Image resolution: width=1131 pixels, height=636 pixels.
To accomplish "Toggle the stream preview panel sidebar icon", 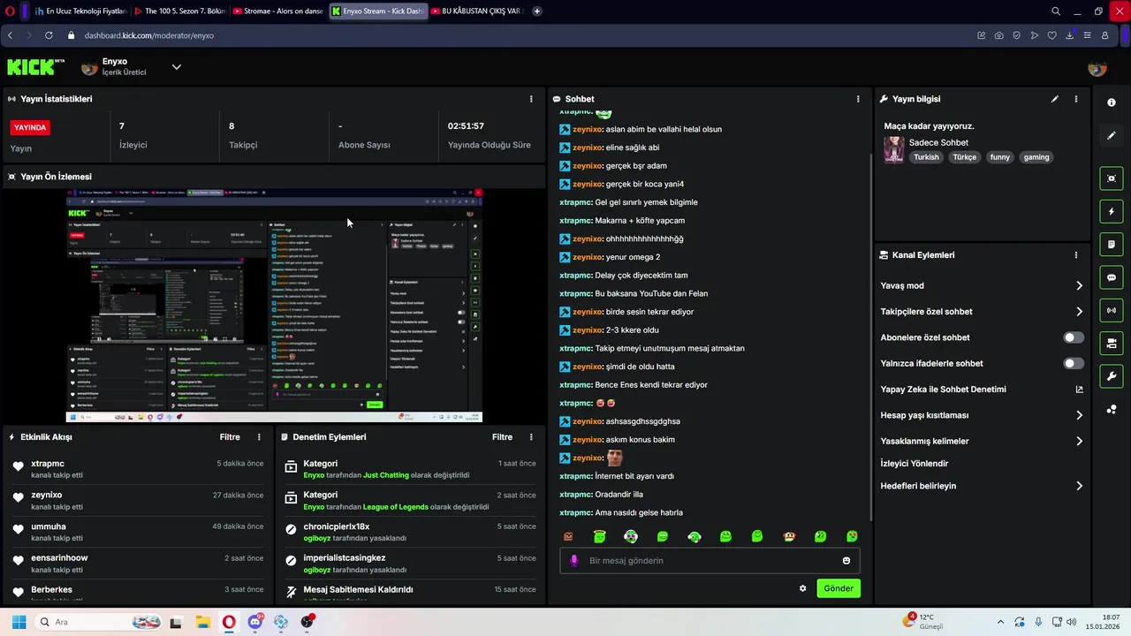I will coord(1112,178).
